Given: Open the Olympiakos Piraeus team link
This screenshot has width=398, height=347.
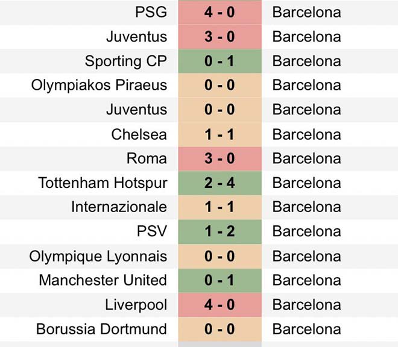Looking at the screenshot, I should pos(99,85).
